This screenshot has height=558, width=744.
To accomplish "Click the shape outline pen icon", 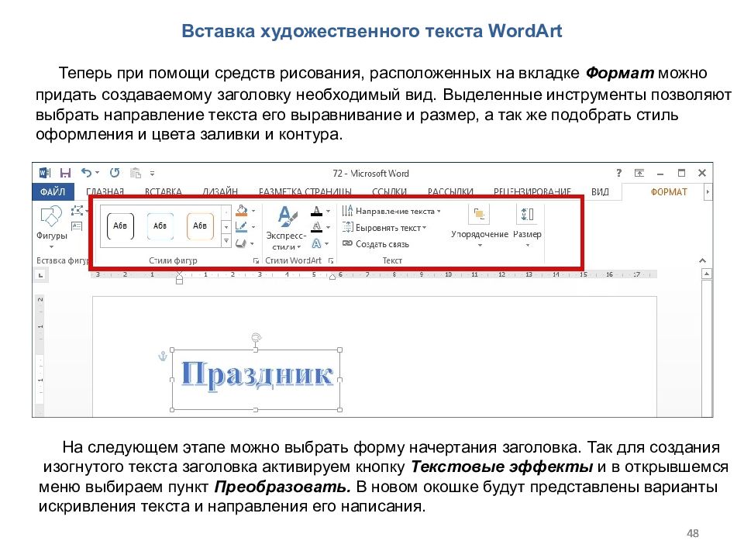I will [x=241, y=227].
